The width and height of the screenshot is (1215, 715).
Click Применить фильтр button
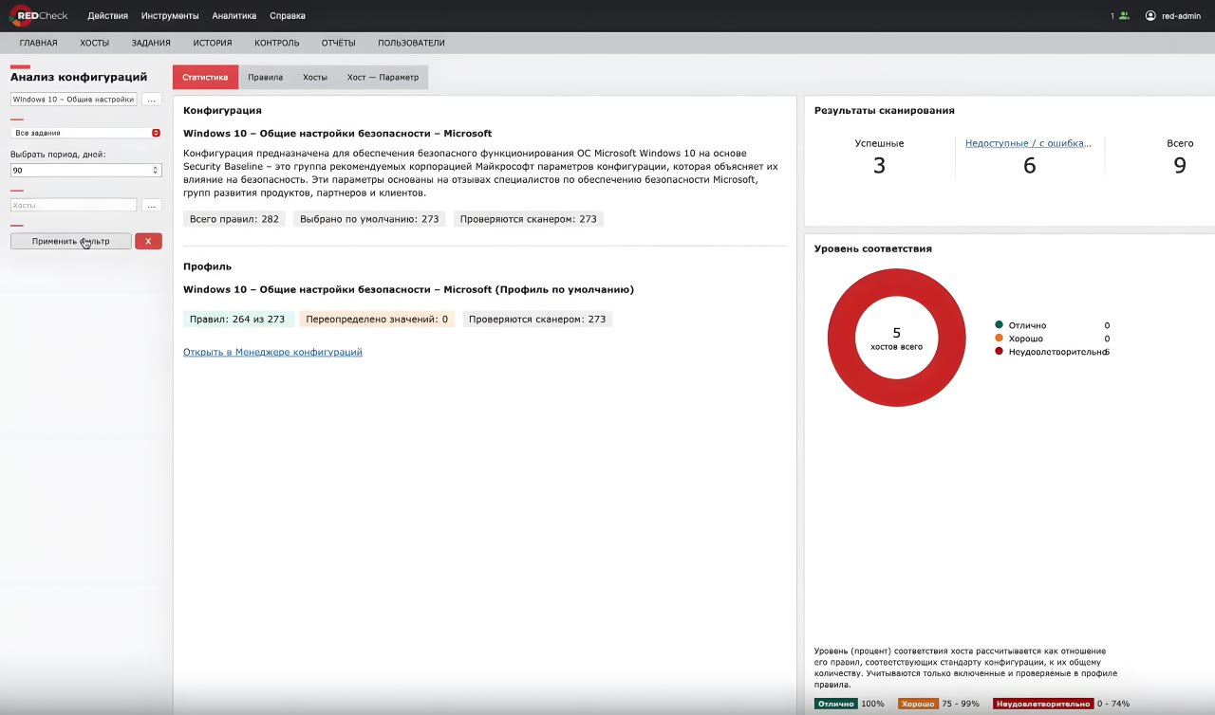coord(71,241)
